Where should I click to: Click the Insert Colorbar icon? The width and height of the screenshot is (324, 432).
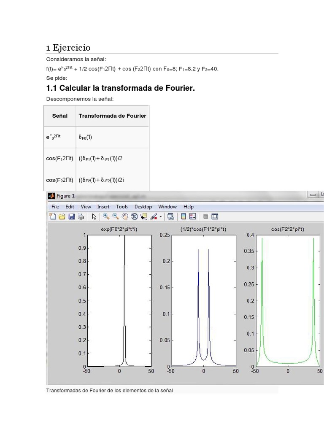coord(184,216)
